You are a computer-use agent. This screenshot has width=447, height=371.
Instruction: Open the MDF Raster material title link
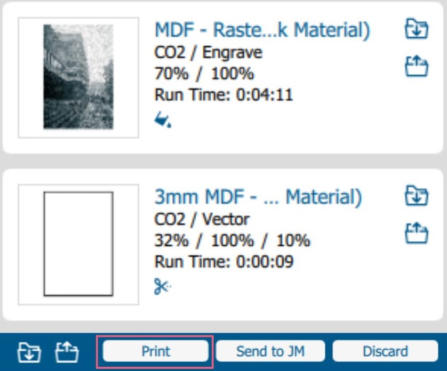262,30
